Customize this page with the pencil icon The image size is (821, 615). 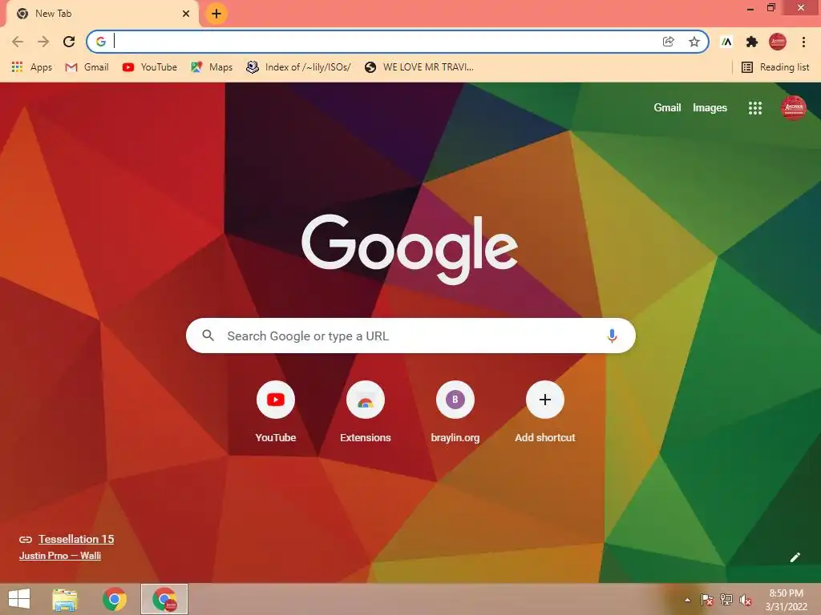pos(795,557)
